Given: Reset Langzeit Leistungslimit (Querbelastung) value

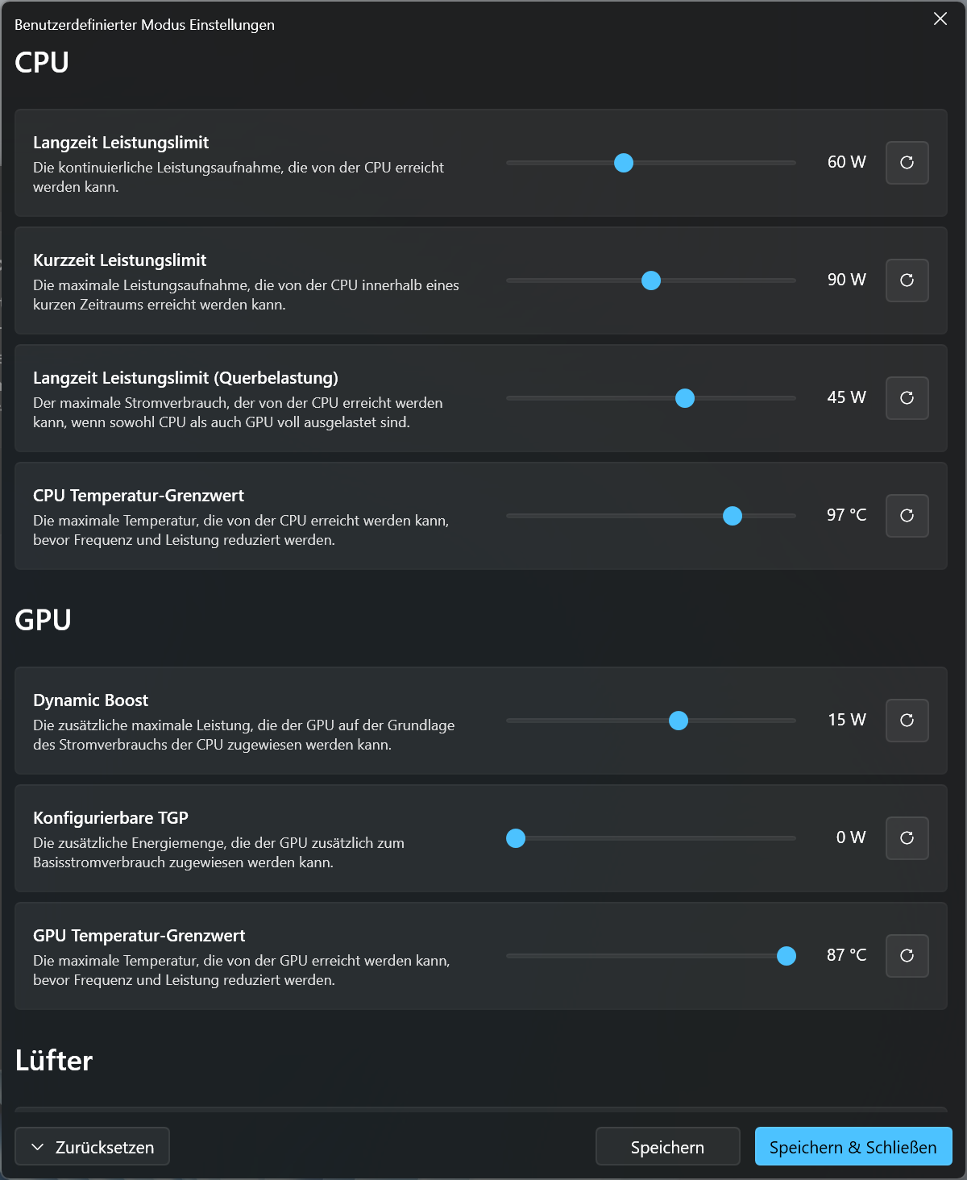Looking at the screenshot, I should (907, 398).
